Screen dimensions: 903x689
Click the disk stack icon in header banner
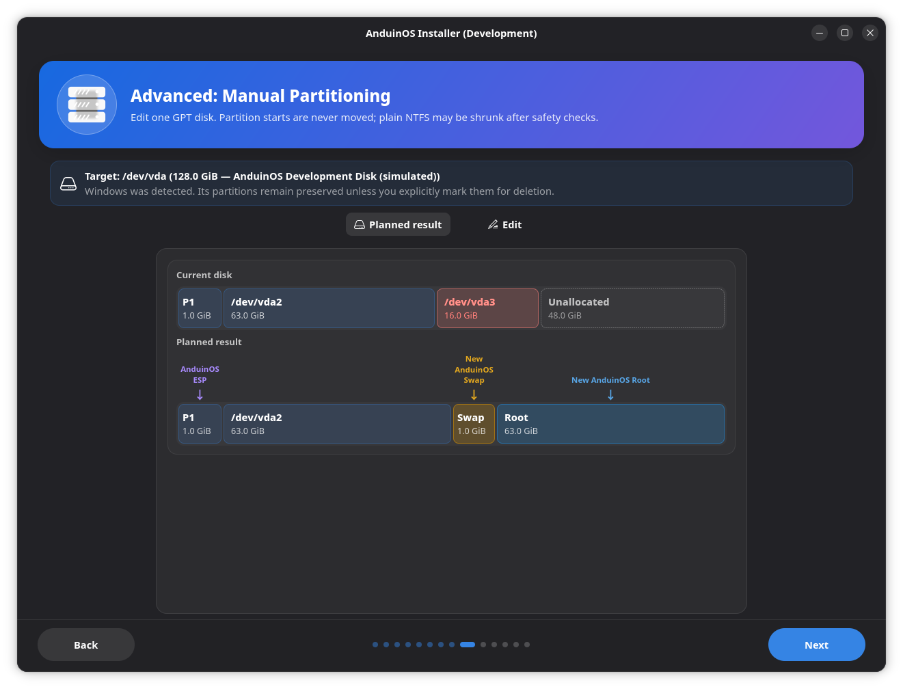pyautogui.click(x=87, y=105)
